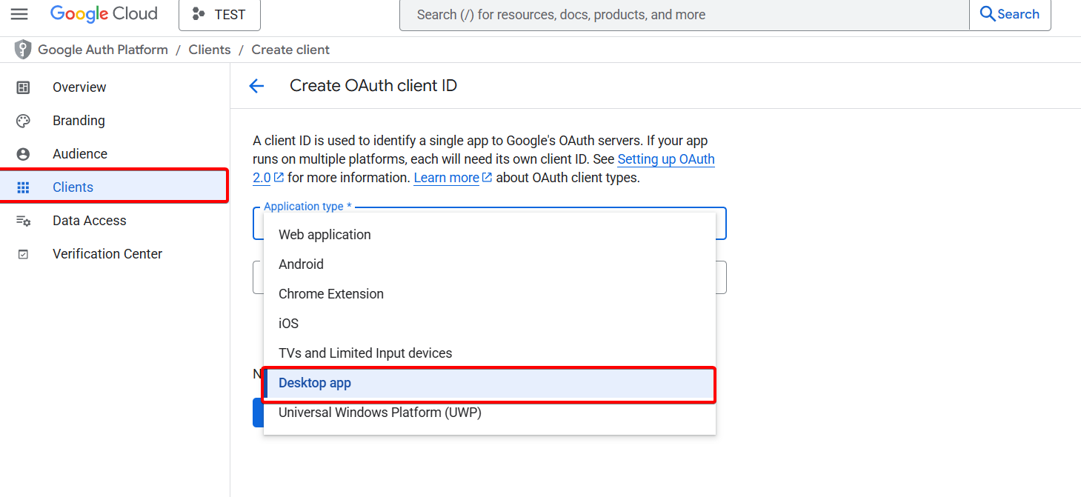Click the Search button
The width and height of the screenshot is (1081, 497).
[1010, 15]
